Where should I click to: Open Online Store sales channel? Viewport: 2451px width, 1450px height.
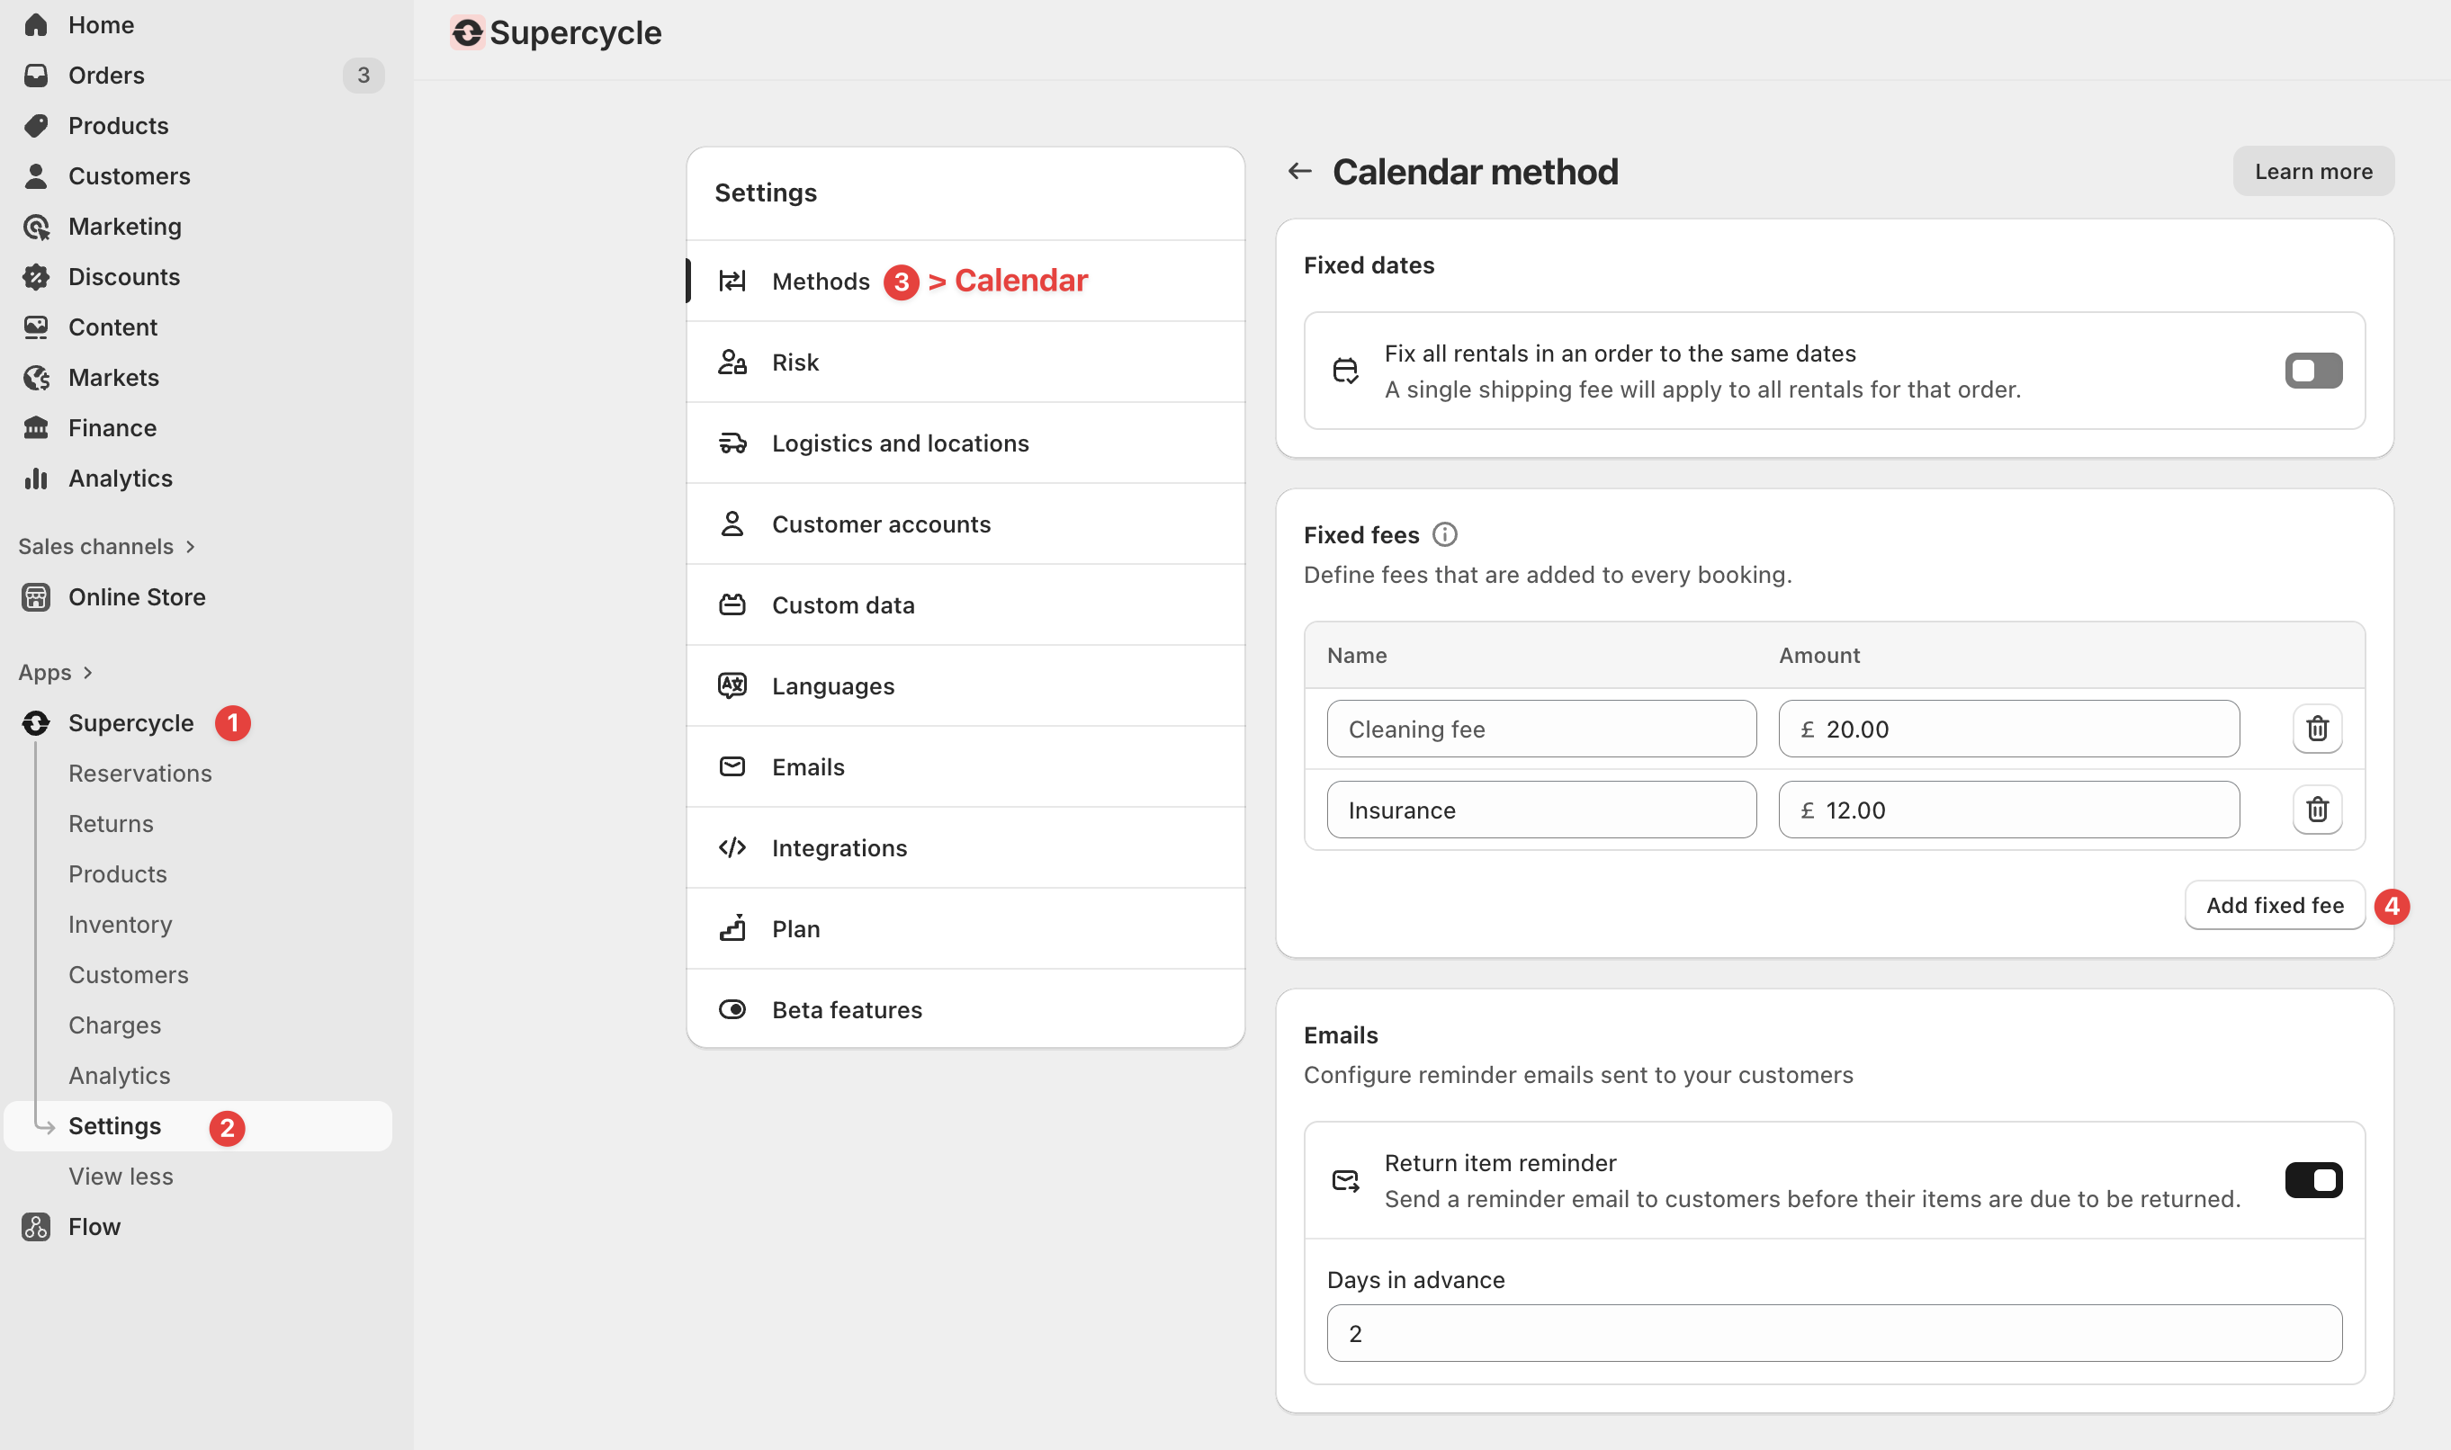[x=136, y=597]
